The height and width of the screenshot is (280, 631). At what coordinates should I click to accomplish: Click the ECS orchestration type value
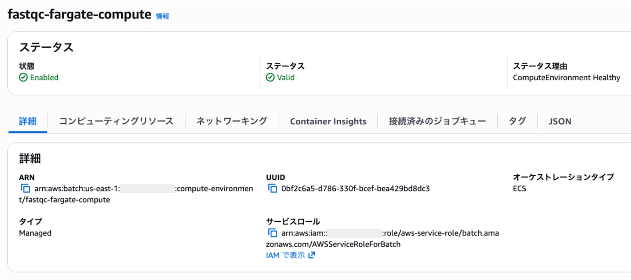(x=519, y=188)
